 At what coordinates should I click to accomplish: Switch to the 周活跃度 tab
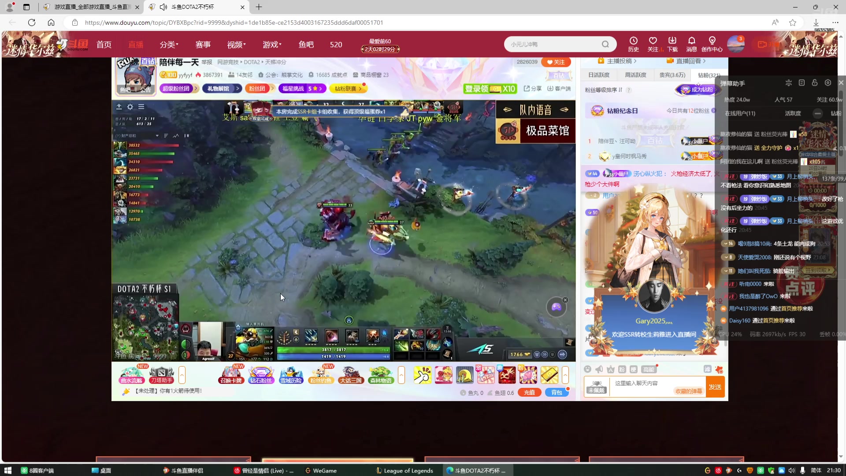click(635, 75)
